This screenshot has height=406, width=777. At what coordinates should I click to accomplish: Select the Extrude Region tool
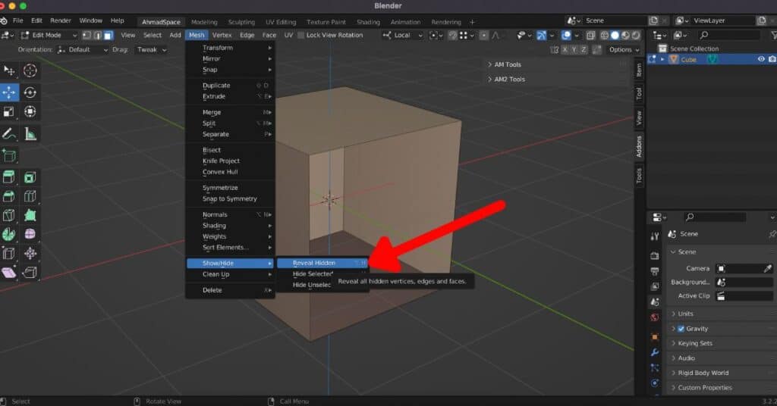point(9,177)
